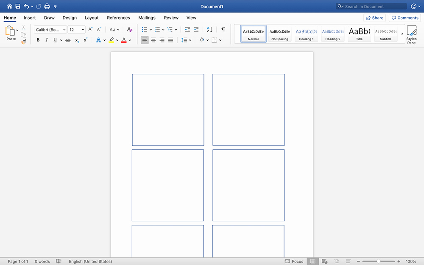The image size is (424, 265).
Task: Insert a bulleted list
Action: point(145,29)
